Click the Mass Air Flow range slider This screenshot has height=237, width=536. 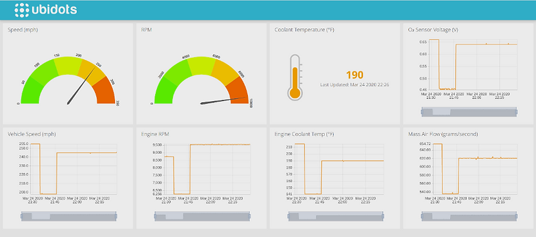[469, 216]
